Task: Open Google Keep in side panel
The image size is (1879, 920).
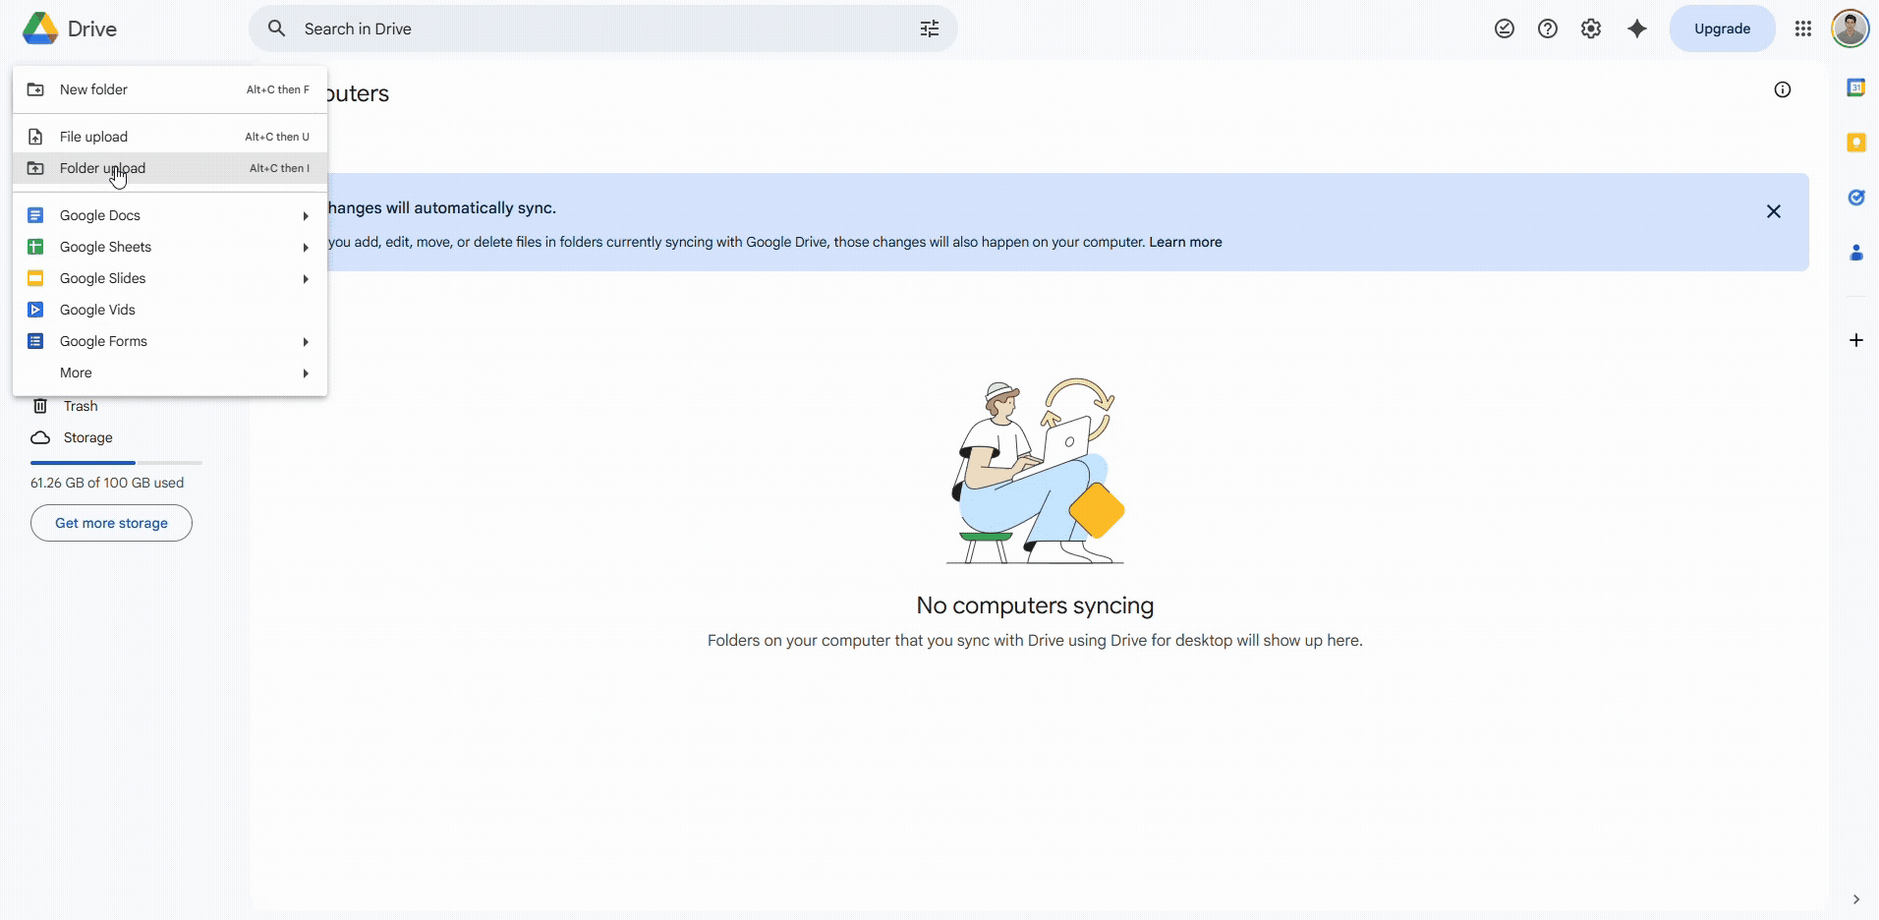Action: [1856, 143]
